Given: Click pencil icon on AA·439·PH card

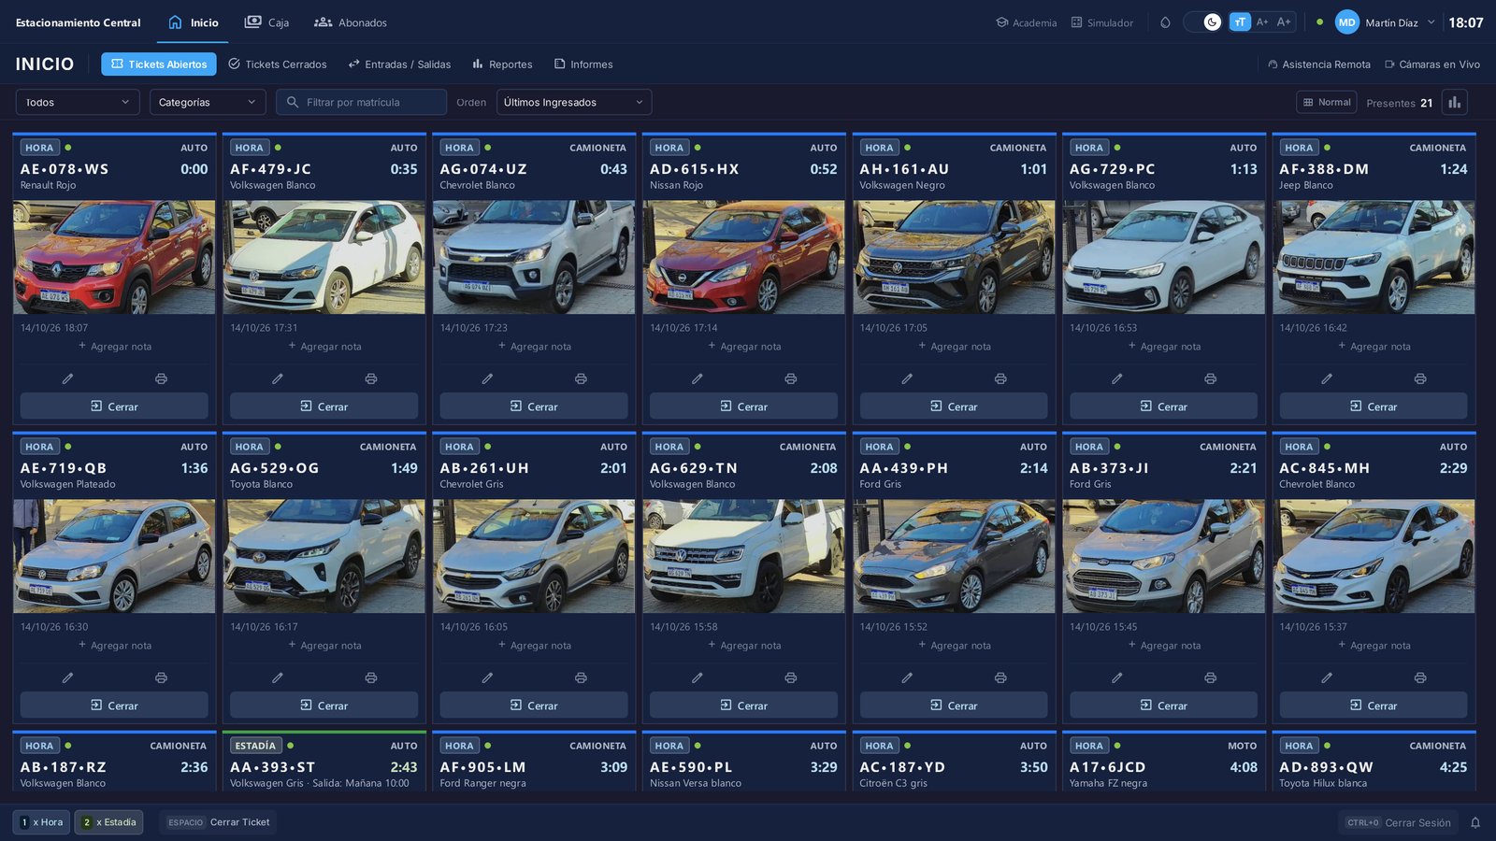Looking at the screenshot, I should click(x=907, y=677).
